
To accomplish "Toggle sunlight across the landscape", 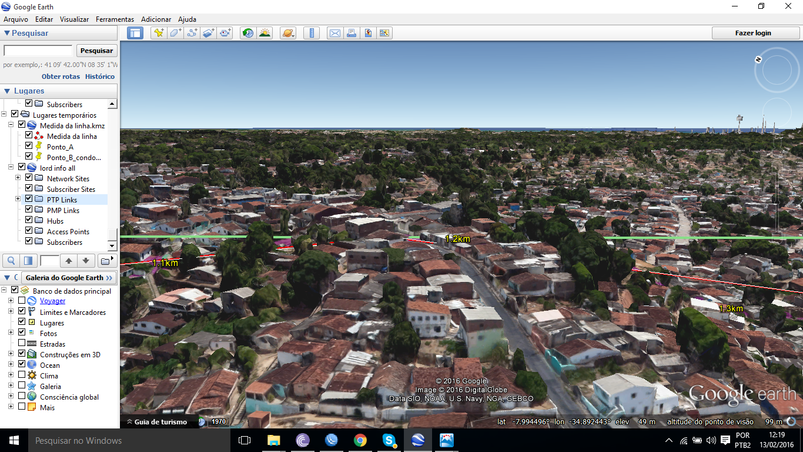I will (265, 33).
